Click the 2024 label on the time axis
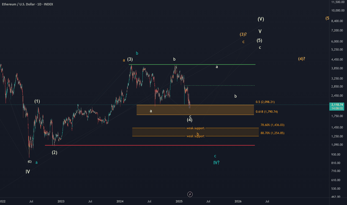Screen dimensions: 347x205 tap(120, 201)
